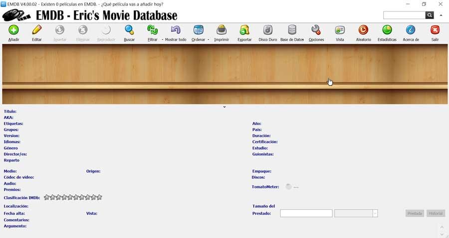Open Acerca de info dialog
The width and height of the screenshot is (449, 238).
click(x=411, y=30)
